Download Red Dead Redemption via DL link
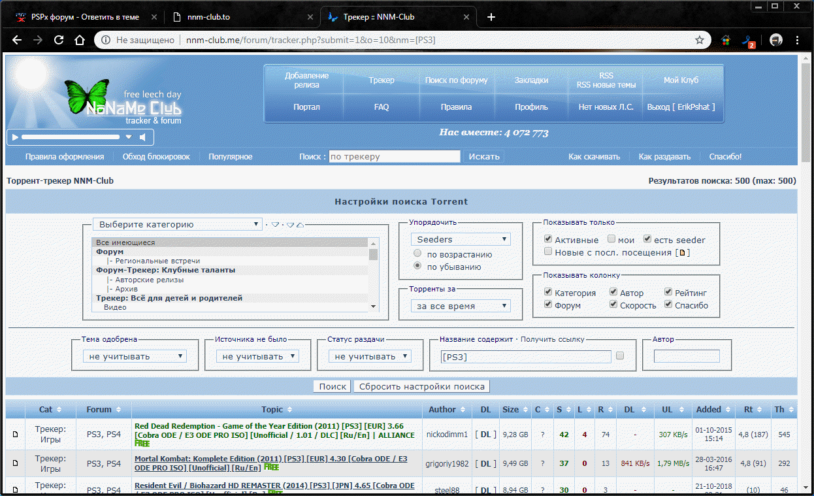814x496 pixels. tap(485, 434)
